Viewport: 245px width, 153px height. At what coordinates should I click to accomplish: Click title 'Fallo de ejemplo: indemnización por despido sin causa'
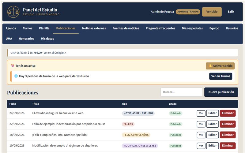click(x=69, y=124)
